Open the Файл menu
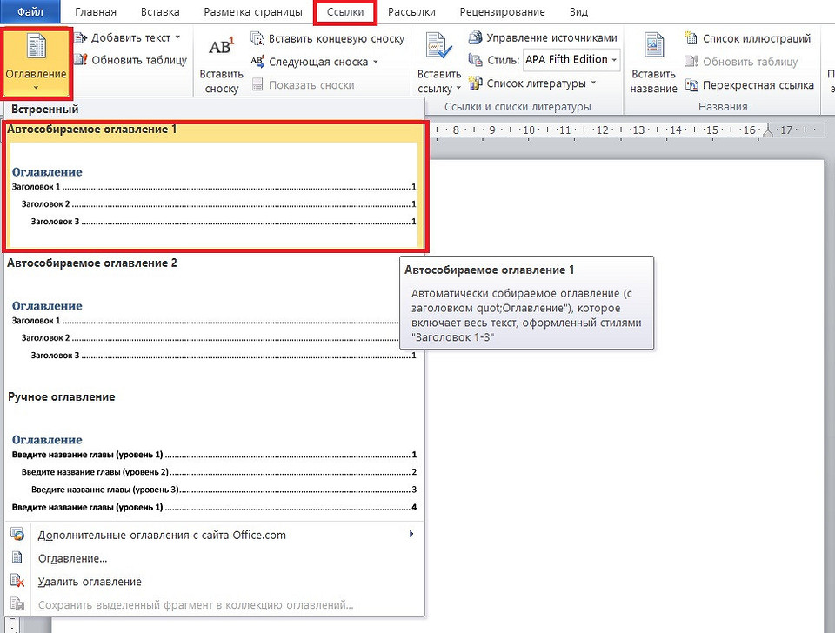Image resolution: width=835 pixels, height=633 pixels. pos(30,12)
